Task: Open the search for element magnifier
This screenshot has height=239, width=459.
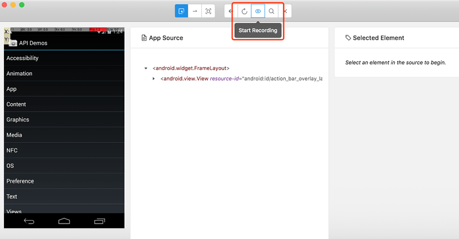Action: point(271,11)
